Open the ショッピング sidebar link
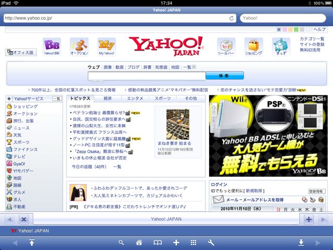 click(x=25, y=106)
